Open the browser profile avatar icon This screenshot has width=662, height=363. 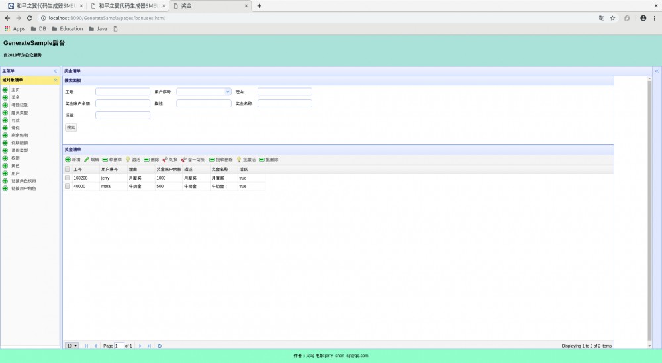[643, 18]
